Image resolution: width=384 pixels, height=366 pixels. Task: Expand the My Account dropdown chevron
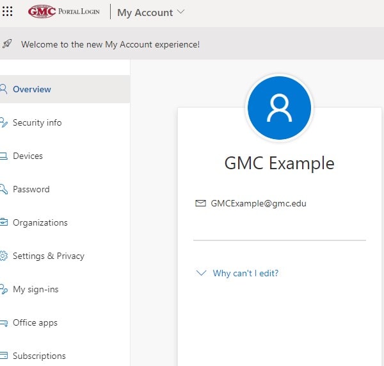click(x=180, y=12)
